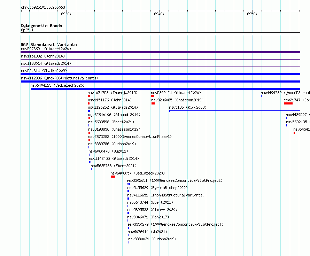Click the red nsv6406057 (Sedlazeck2020) glyph
Image resolution: width=310 pixels, height=256 pixels.
click(x=113, y=177)
